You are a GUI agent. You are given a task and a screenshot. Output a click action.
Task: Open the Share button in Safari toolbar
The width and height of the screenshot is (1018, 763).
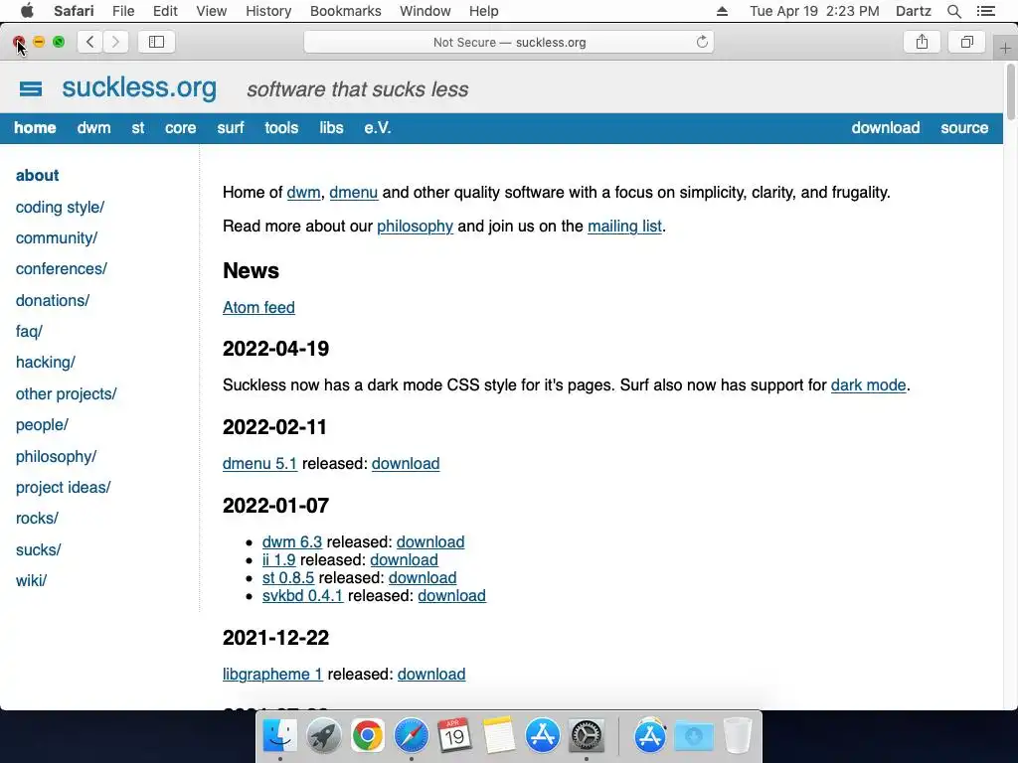tap(922, 42)
